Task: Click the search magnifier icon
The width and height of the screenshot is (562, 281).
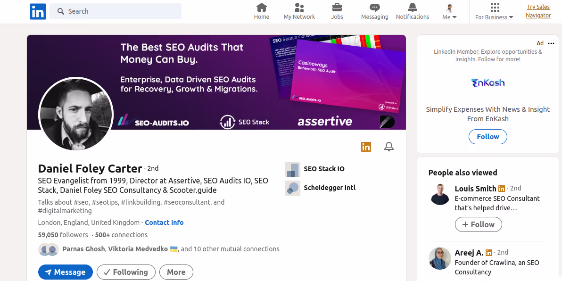Action: point(60,11)
